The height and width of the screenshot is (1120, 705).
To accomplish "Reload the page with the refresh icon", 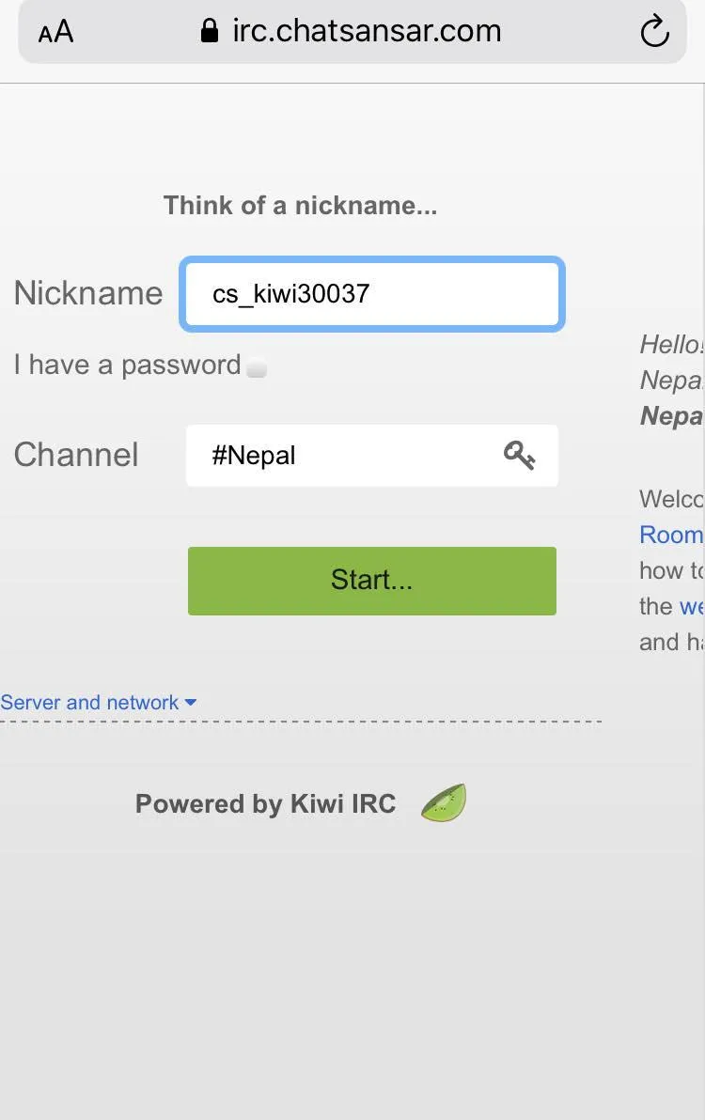I will [654, 32].
